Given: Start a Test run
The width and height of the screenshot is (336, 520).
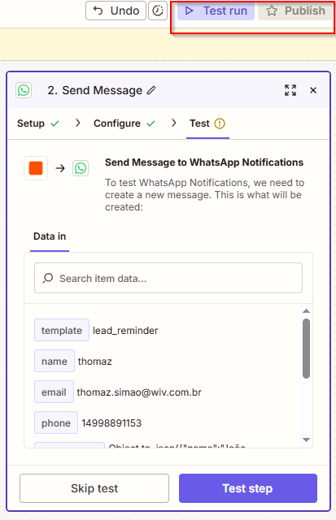Looking at the screenshot, I should 216,11.
